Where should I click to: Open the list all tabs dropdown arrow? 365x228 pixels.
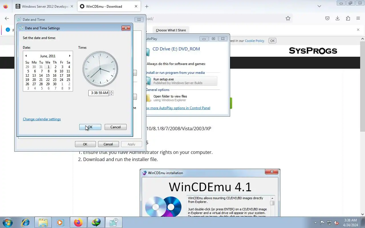319,6
